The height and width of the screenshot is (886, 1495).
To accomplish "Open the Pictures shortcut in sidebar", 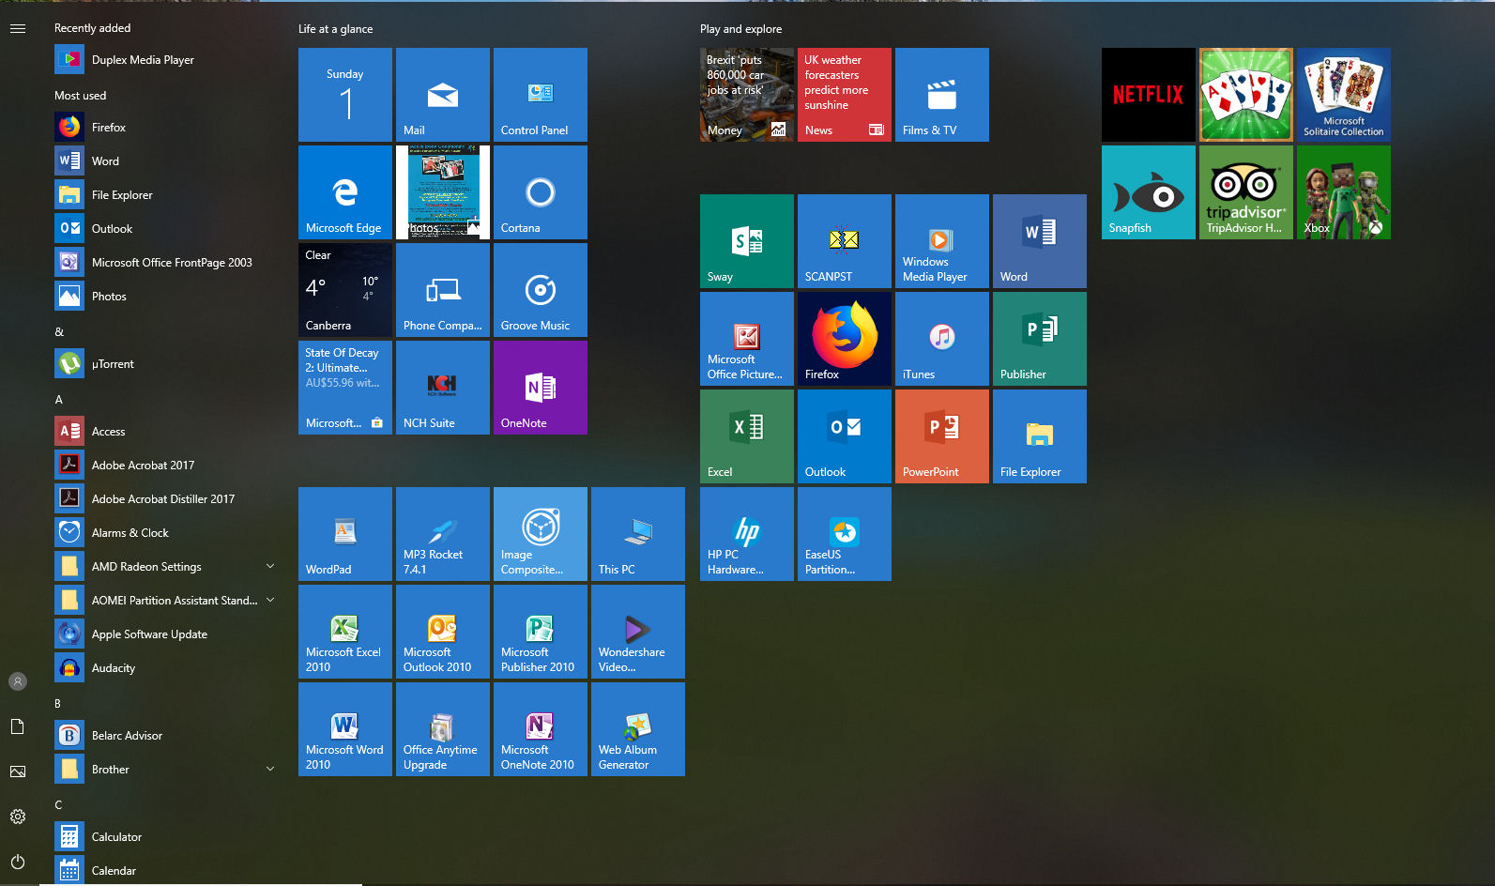I will point(18,771).
